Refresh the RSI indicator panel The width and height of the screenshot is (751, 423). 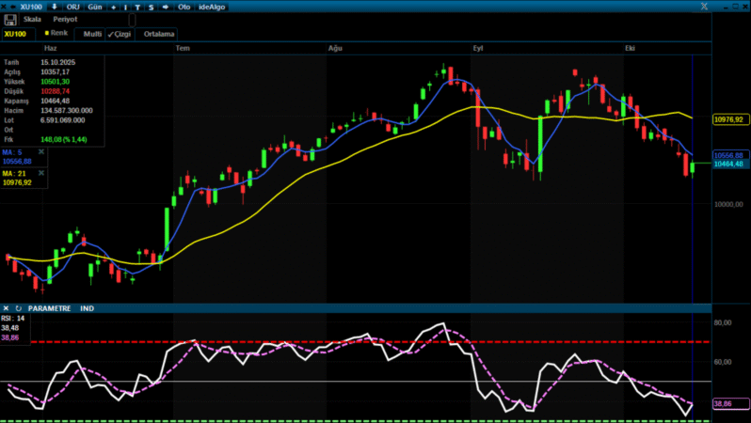[x=18, y=308]
